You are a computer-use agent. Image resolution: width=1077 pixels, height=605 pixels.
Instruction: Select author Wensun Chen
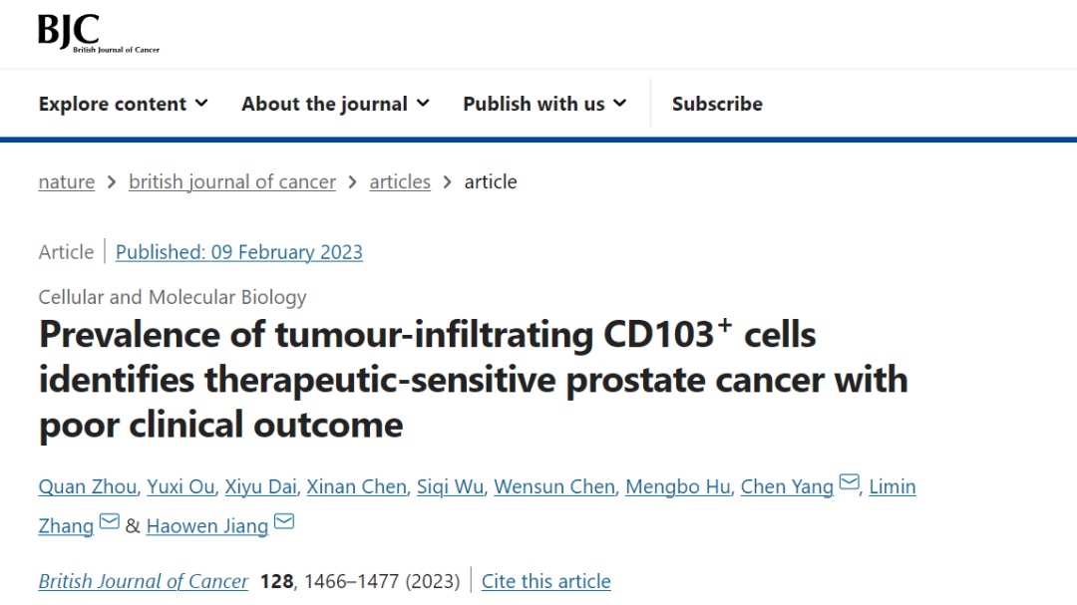point(554,486)
